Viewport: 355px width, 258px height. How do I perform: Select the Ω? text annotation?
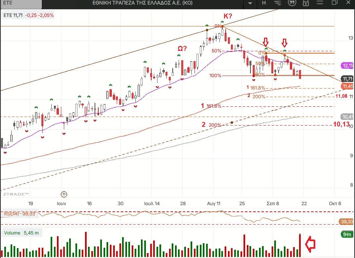182,48
